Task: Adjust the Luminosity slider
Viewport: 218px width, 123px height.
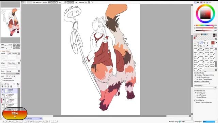Action: pyautogui.click(x=204, y=30)
